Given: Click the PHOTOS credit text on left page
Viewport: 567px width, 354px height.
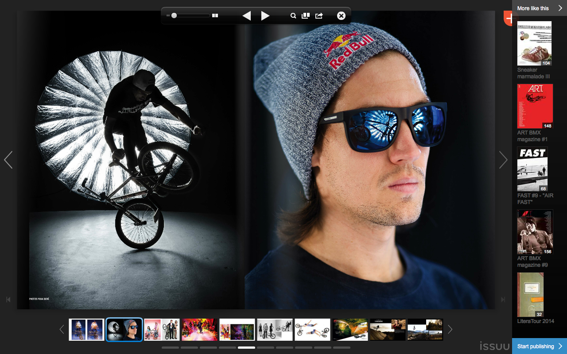Looking at the screenshot, I should click(39, 299).
